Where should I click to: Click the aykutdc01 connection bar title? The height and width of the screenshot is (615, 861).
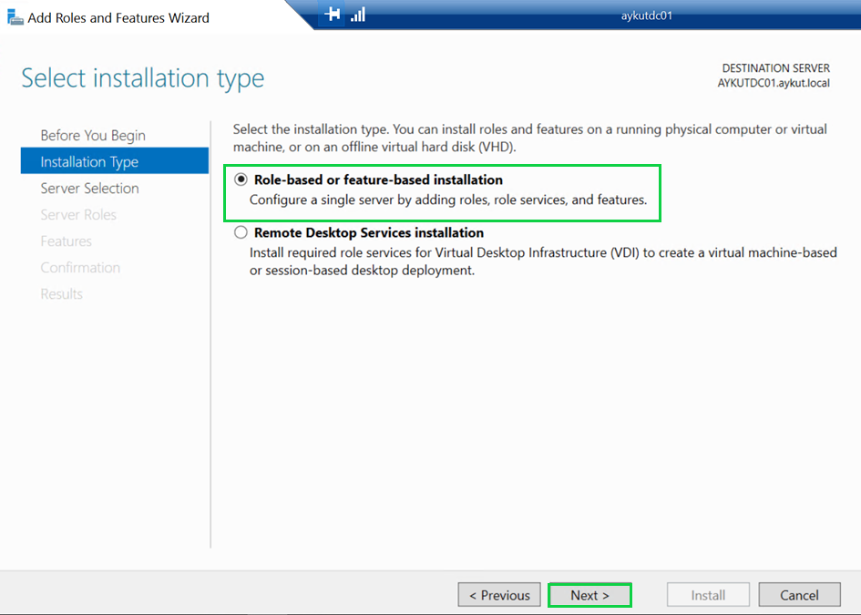645,15
